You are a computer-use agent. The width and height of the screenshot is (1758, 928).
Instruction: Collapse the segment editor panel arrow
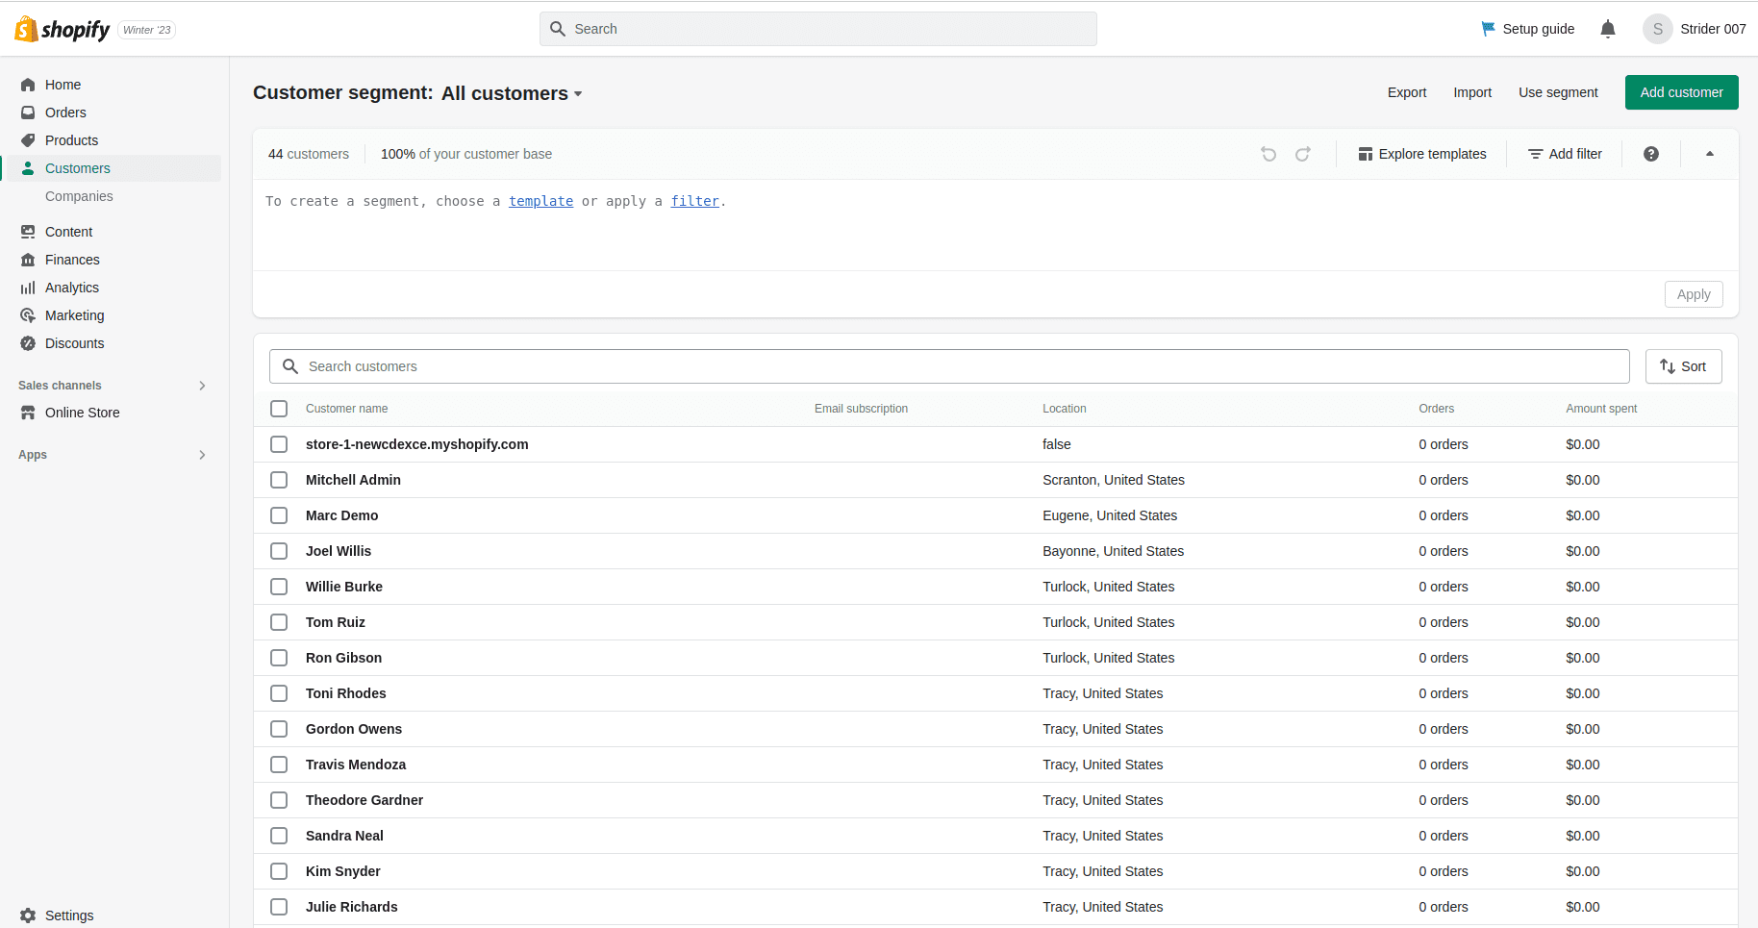tap(1710, 154)
